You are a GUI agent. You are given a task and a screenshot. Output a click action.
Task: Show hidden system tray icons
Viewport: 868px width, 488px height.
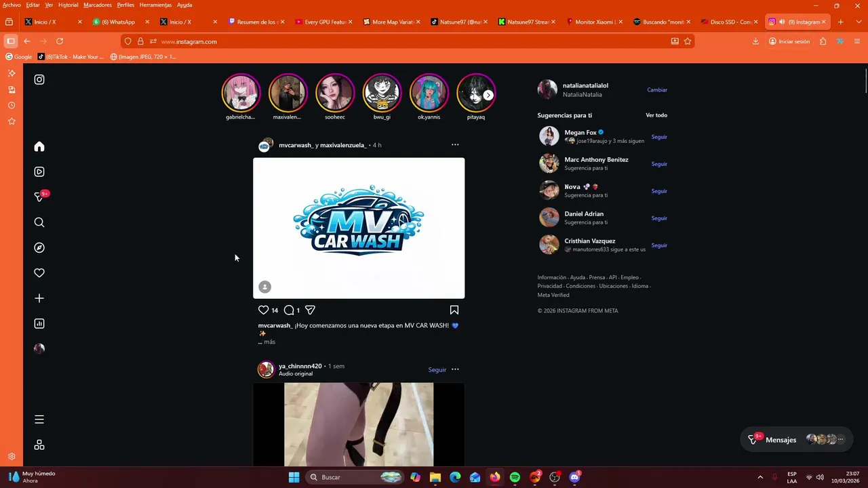760,477
